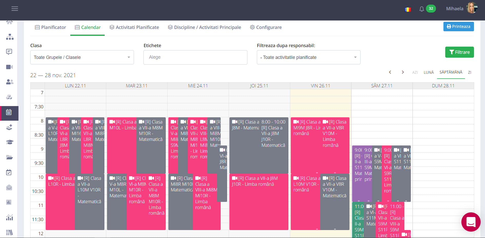Open Friday Mi9M J8R română event
485x238 pixels.
pyautogui.click(x=305, y=146)
